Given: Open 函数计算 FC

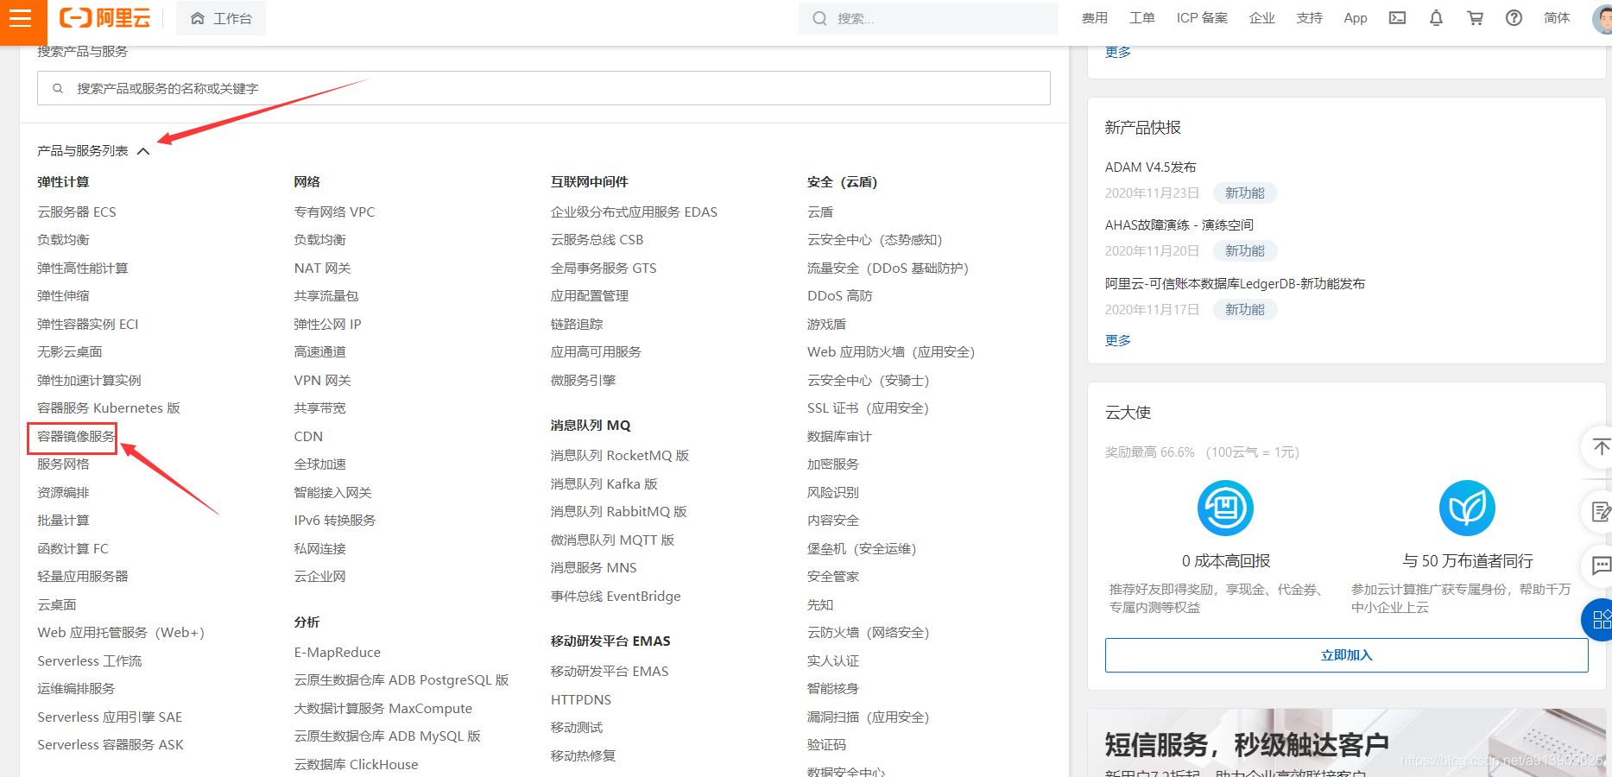Looking at the screenshot, I should [x=73, y=548].
